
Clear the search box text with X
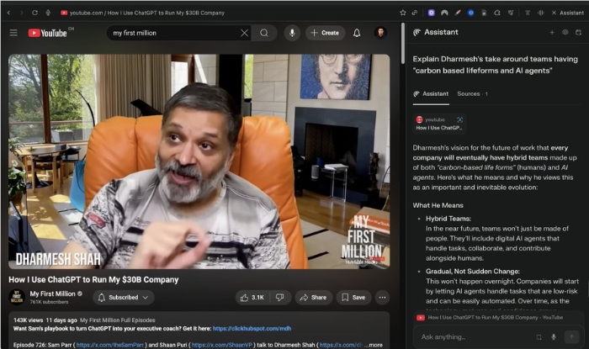pos(244,33)
